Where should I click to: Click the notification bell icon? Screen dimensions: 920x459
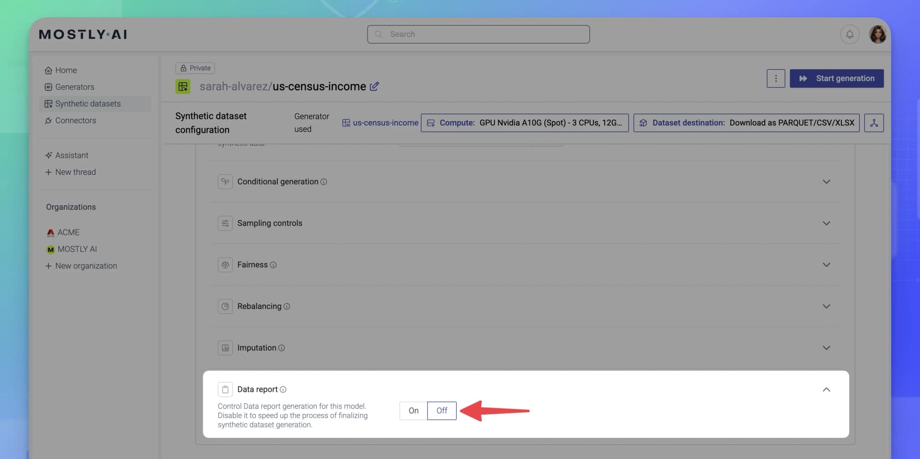pyautogui.click(x=850, y=34)
